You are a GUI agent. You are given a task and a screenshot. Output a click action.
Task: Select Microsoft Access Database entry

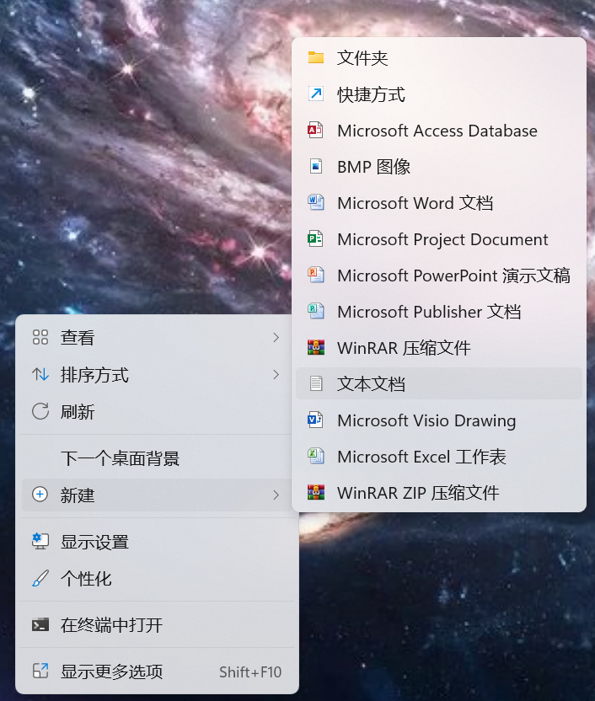pos(439,131)
